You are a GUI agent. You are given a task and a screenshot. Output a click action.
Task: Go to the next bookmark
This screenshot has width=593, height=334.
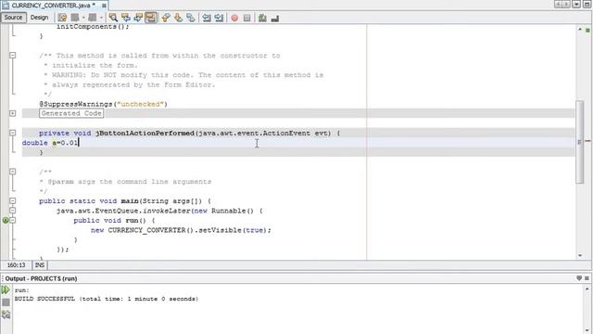coord(178,18)
